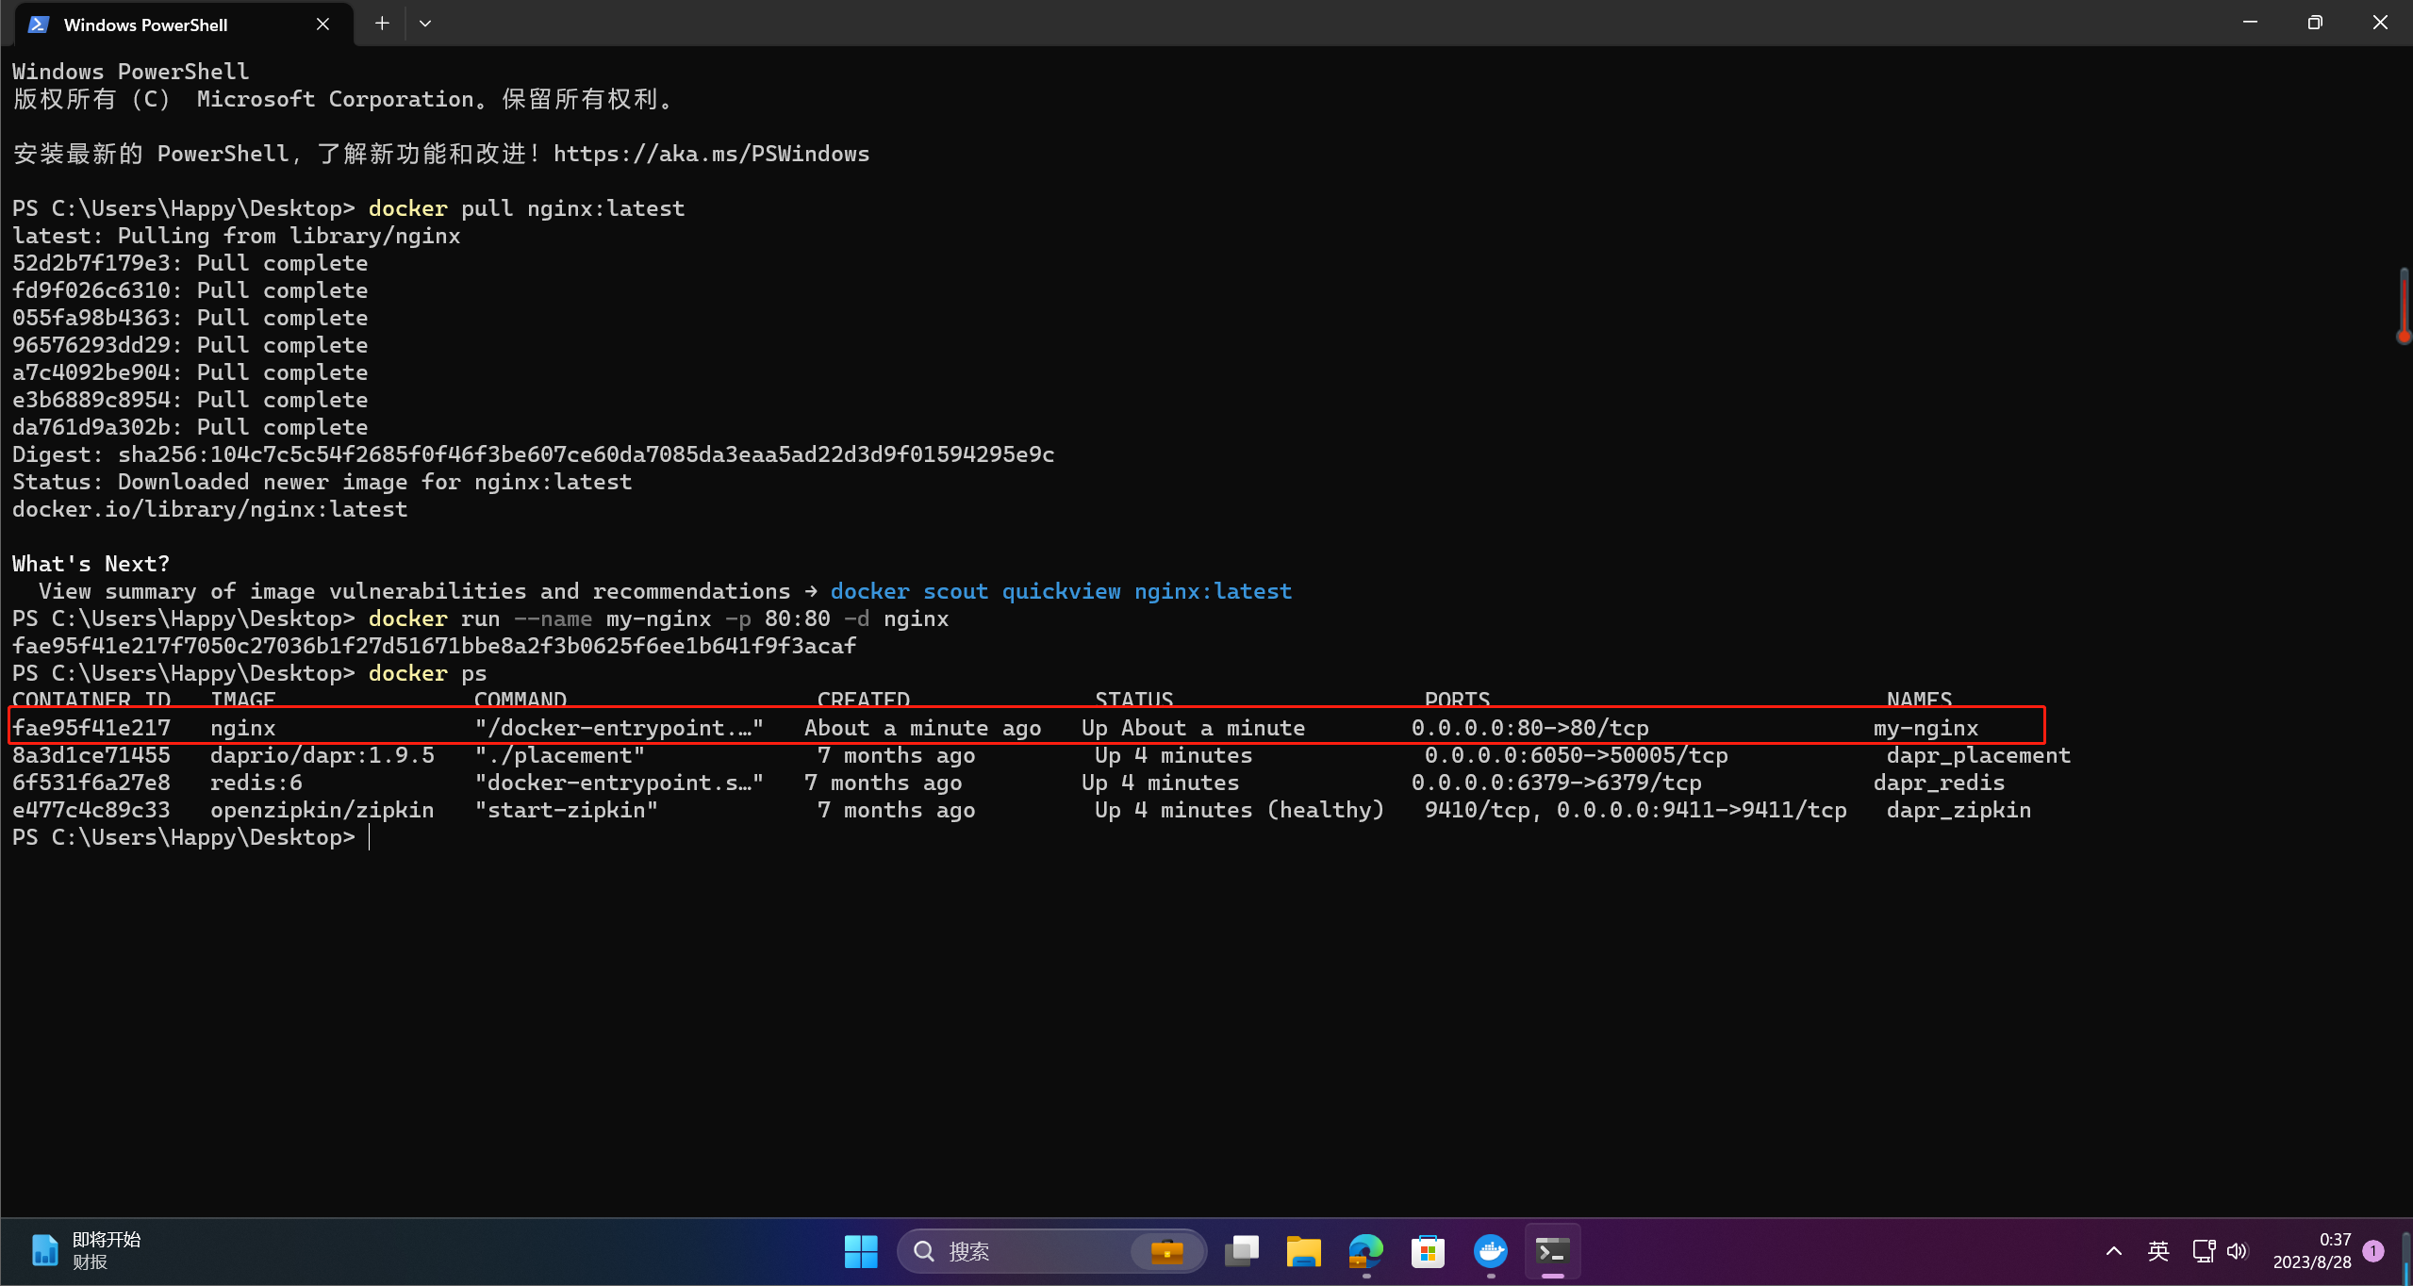Click the command "./placement"
The height and width of the screenshot is (1286, 2413).
(x=560, y=755)
